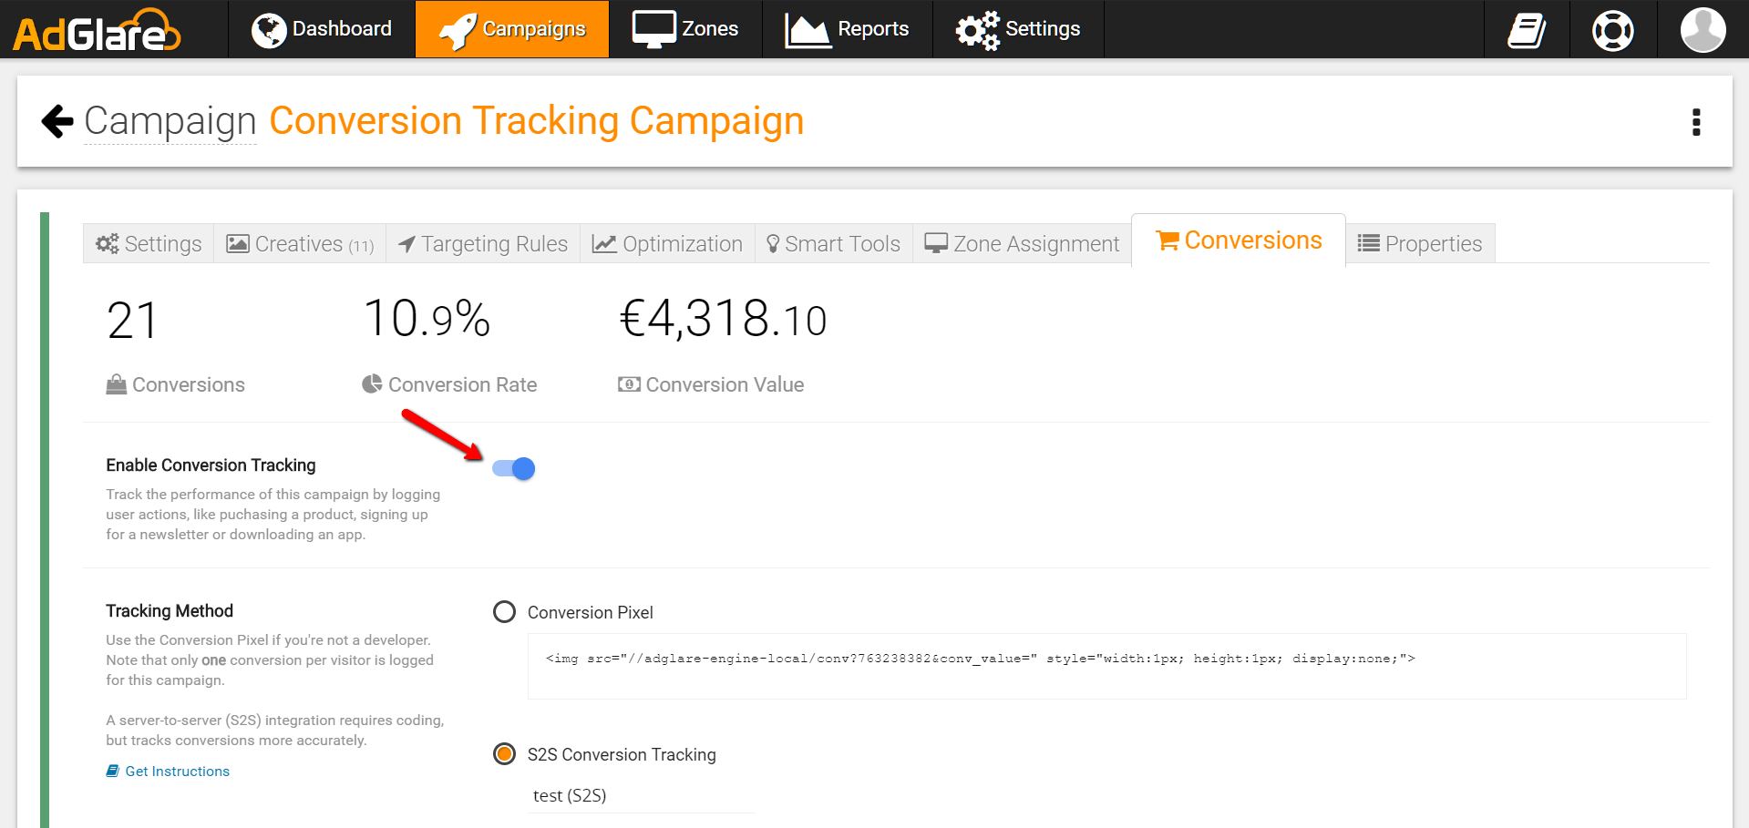Screen dimensions: 1749x828
Task: Open the three-dot campaign options menu
Action: [x=1696, y=122]
